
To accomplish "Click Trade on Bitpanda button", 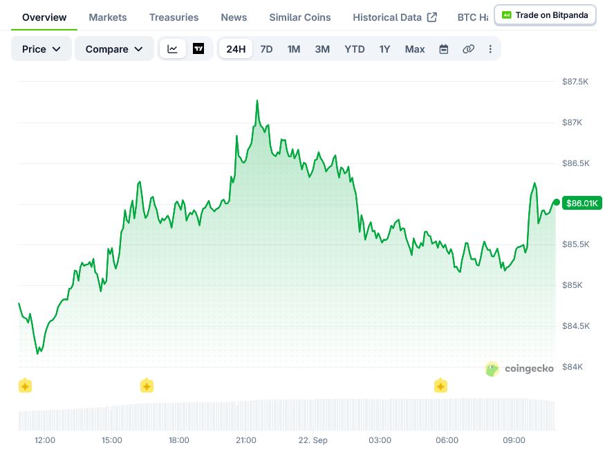I will [546, 15].
